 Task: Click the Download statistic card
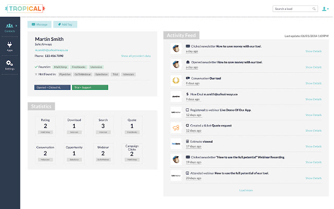[x=74, y=126]
